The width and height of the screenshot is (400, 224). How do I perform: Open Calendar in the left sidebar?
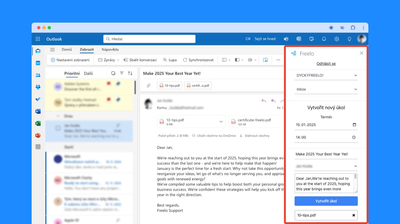[x=38, y=63]
